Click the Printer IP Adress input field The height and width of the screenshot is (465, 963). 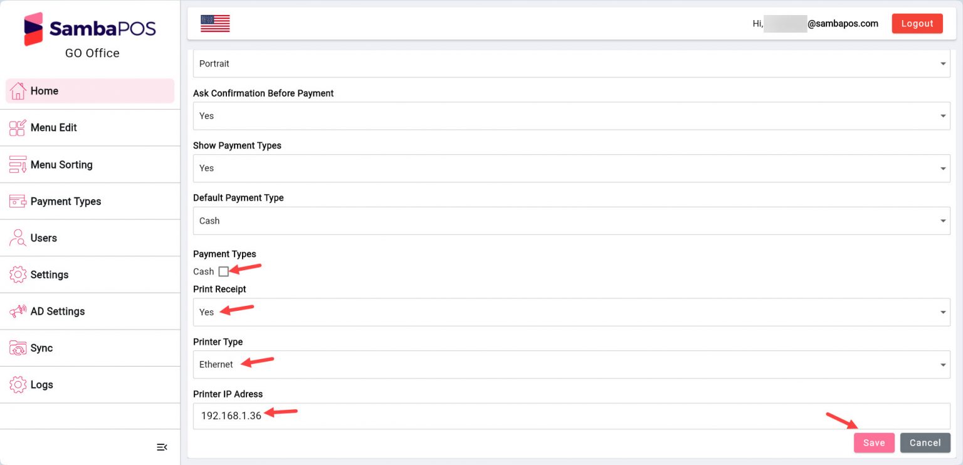click(x=571, y=416)
